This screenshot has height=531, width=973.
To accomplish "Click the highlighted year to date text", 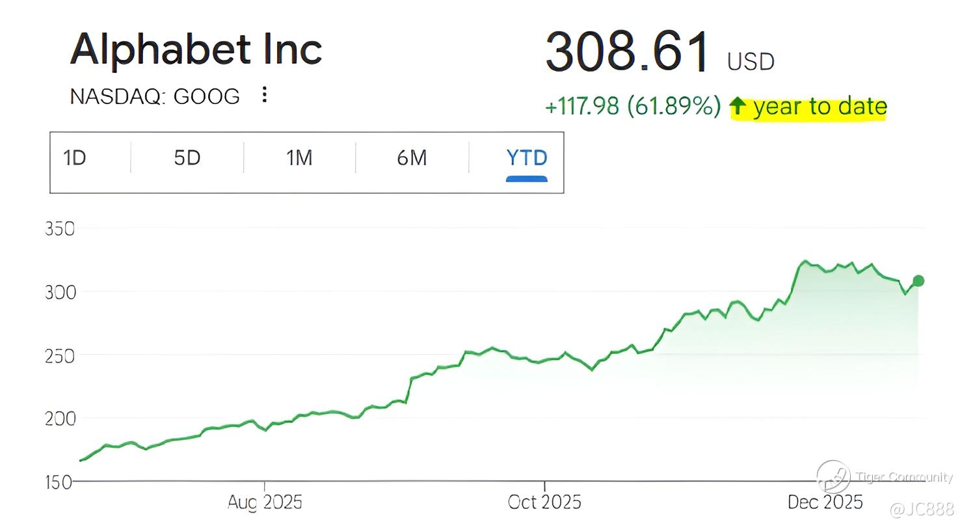I will [820, 106].
